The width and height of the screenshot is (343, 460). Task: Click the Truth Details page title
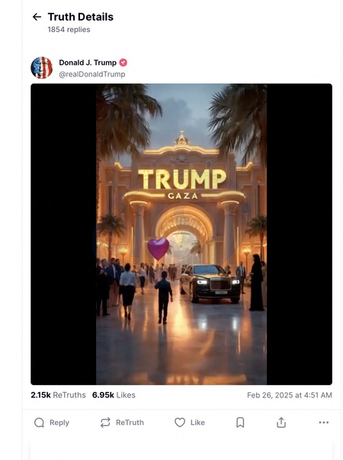[81, 17]
